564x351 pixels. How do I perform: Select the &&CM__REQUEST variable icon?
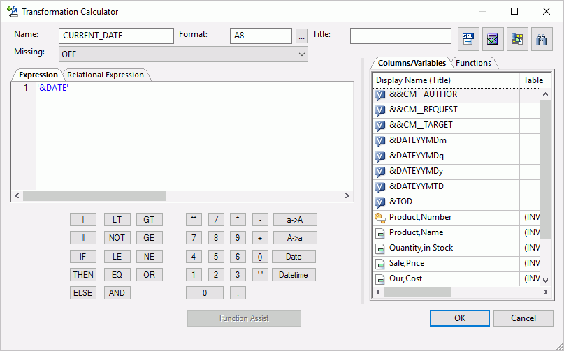[379, 110]
